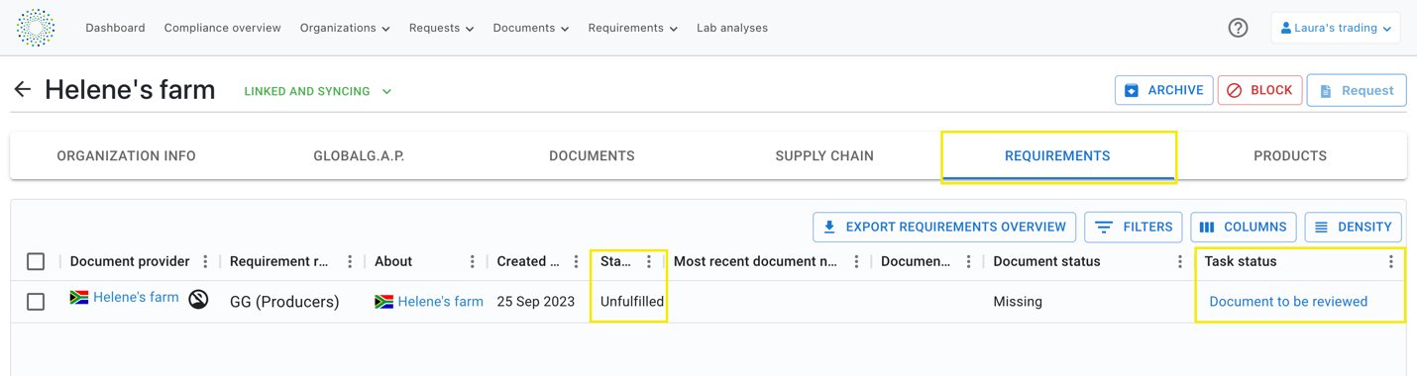The image size is (1417, 376).
Task: Open the Task status column options menu
Action: point(1390,262)
